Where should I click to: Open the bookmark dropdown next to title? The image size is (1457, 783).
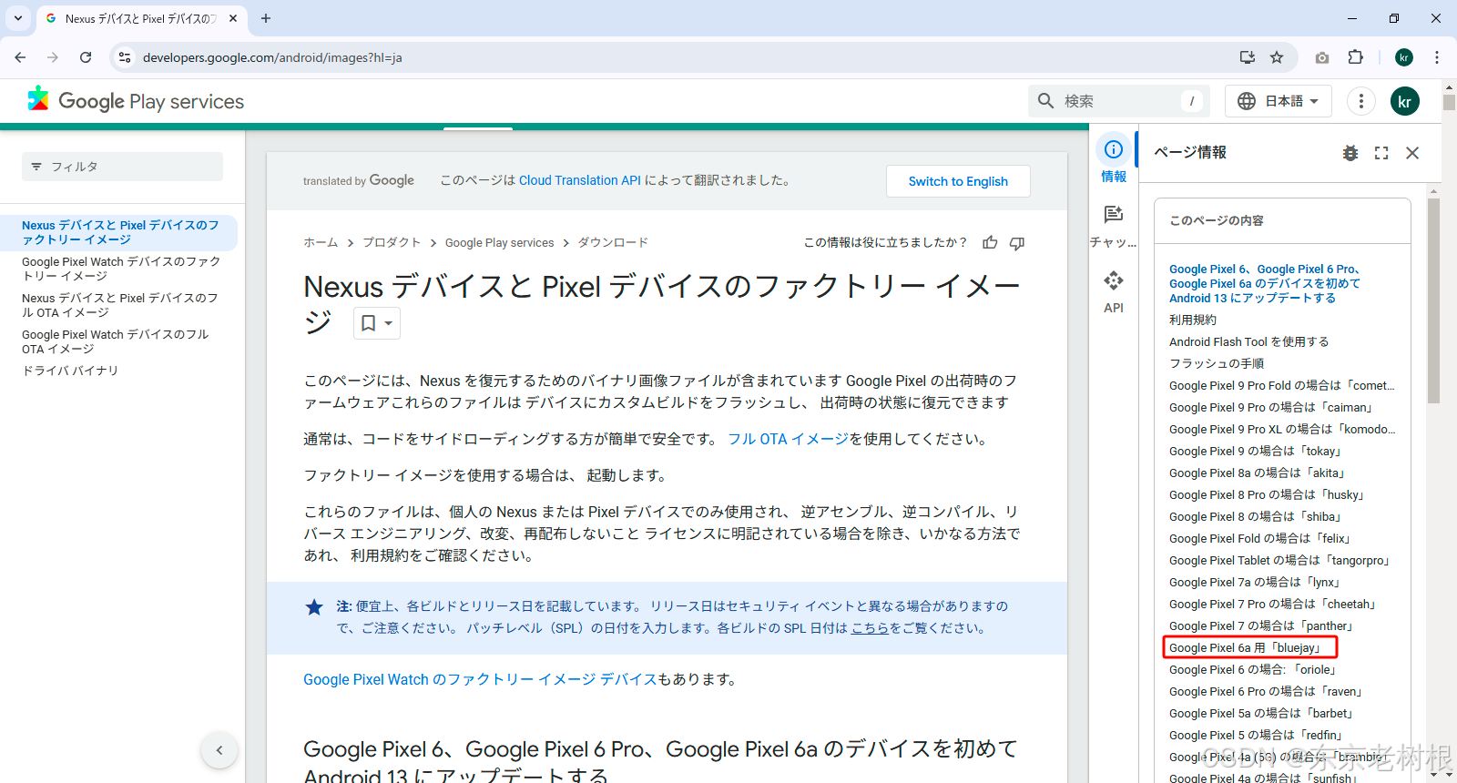click(x=377, y=323)
